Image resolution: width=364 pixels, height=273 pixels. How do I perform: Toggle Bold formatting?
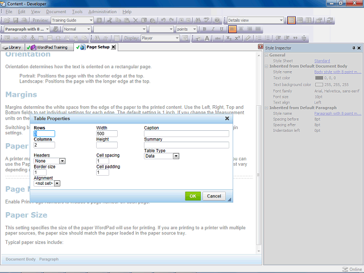click(204, 29)
